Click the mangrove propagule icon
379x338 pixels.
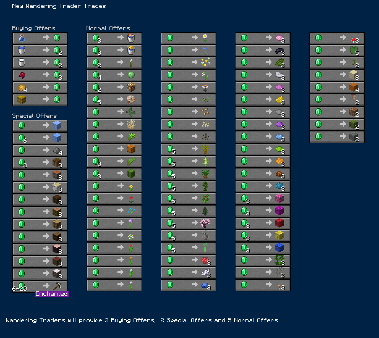click(x=205, y=248)
